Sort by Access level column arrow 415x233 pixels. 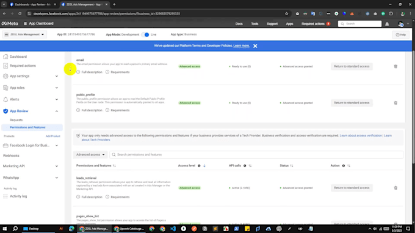pyautogui.click(x=204, y=165)
